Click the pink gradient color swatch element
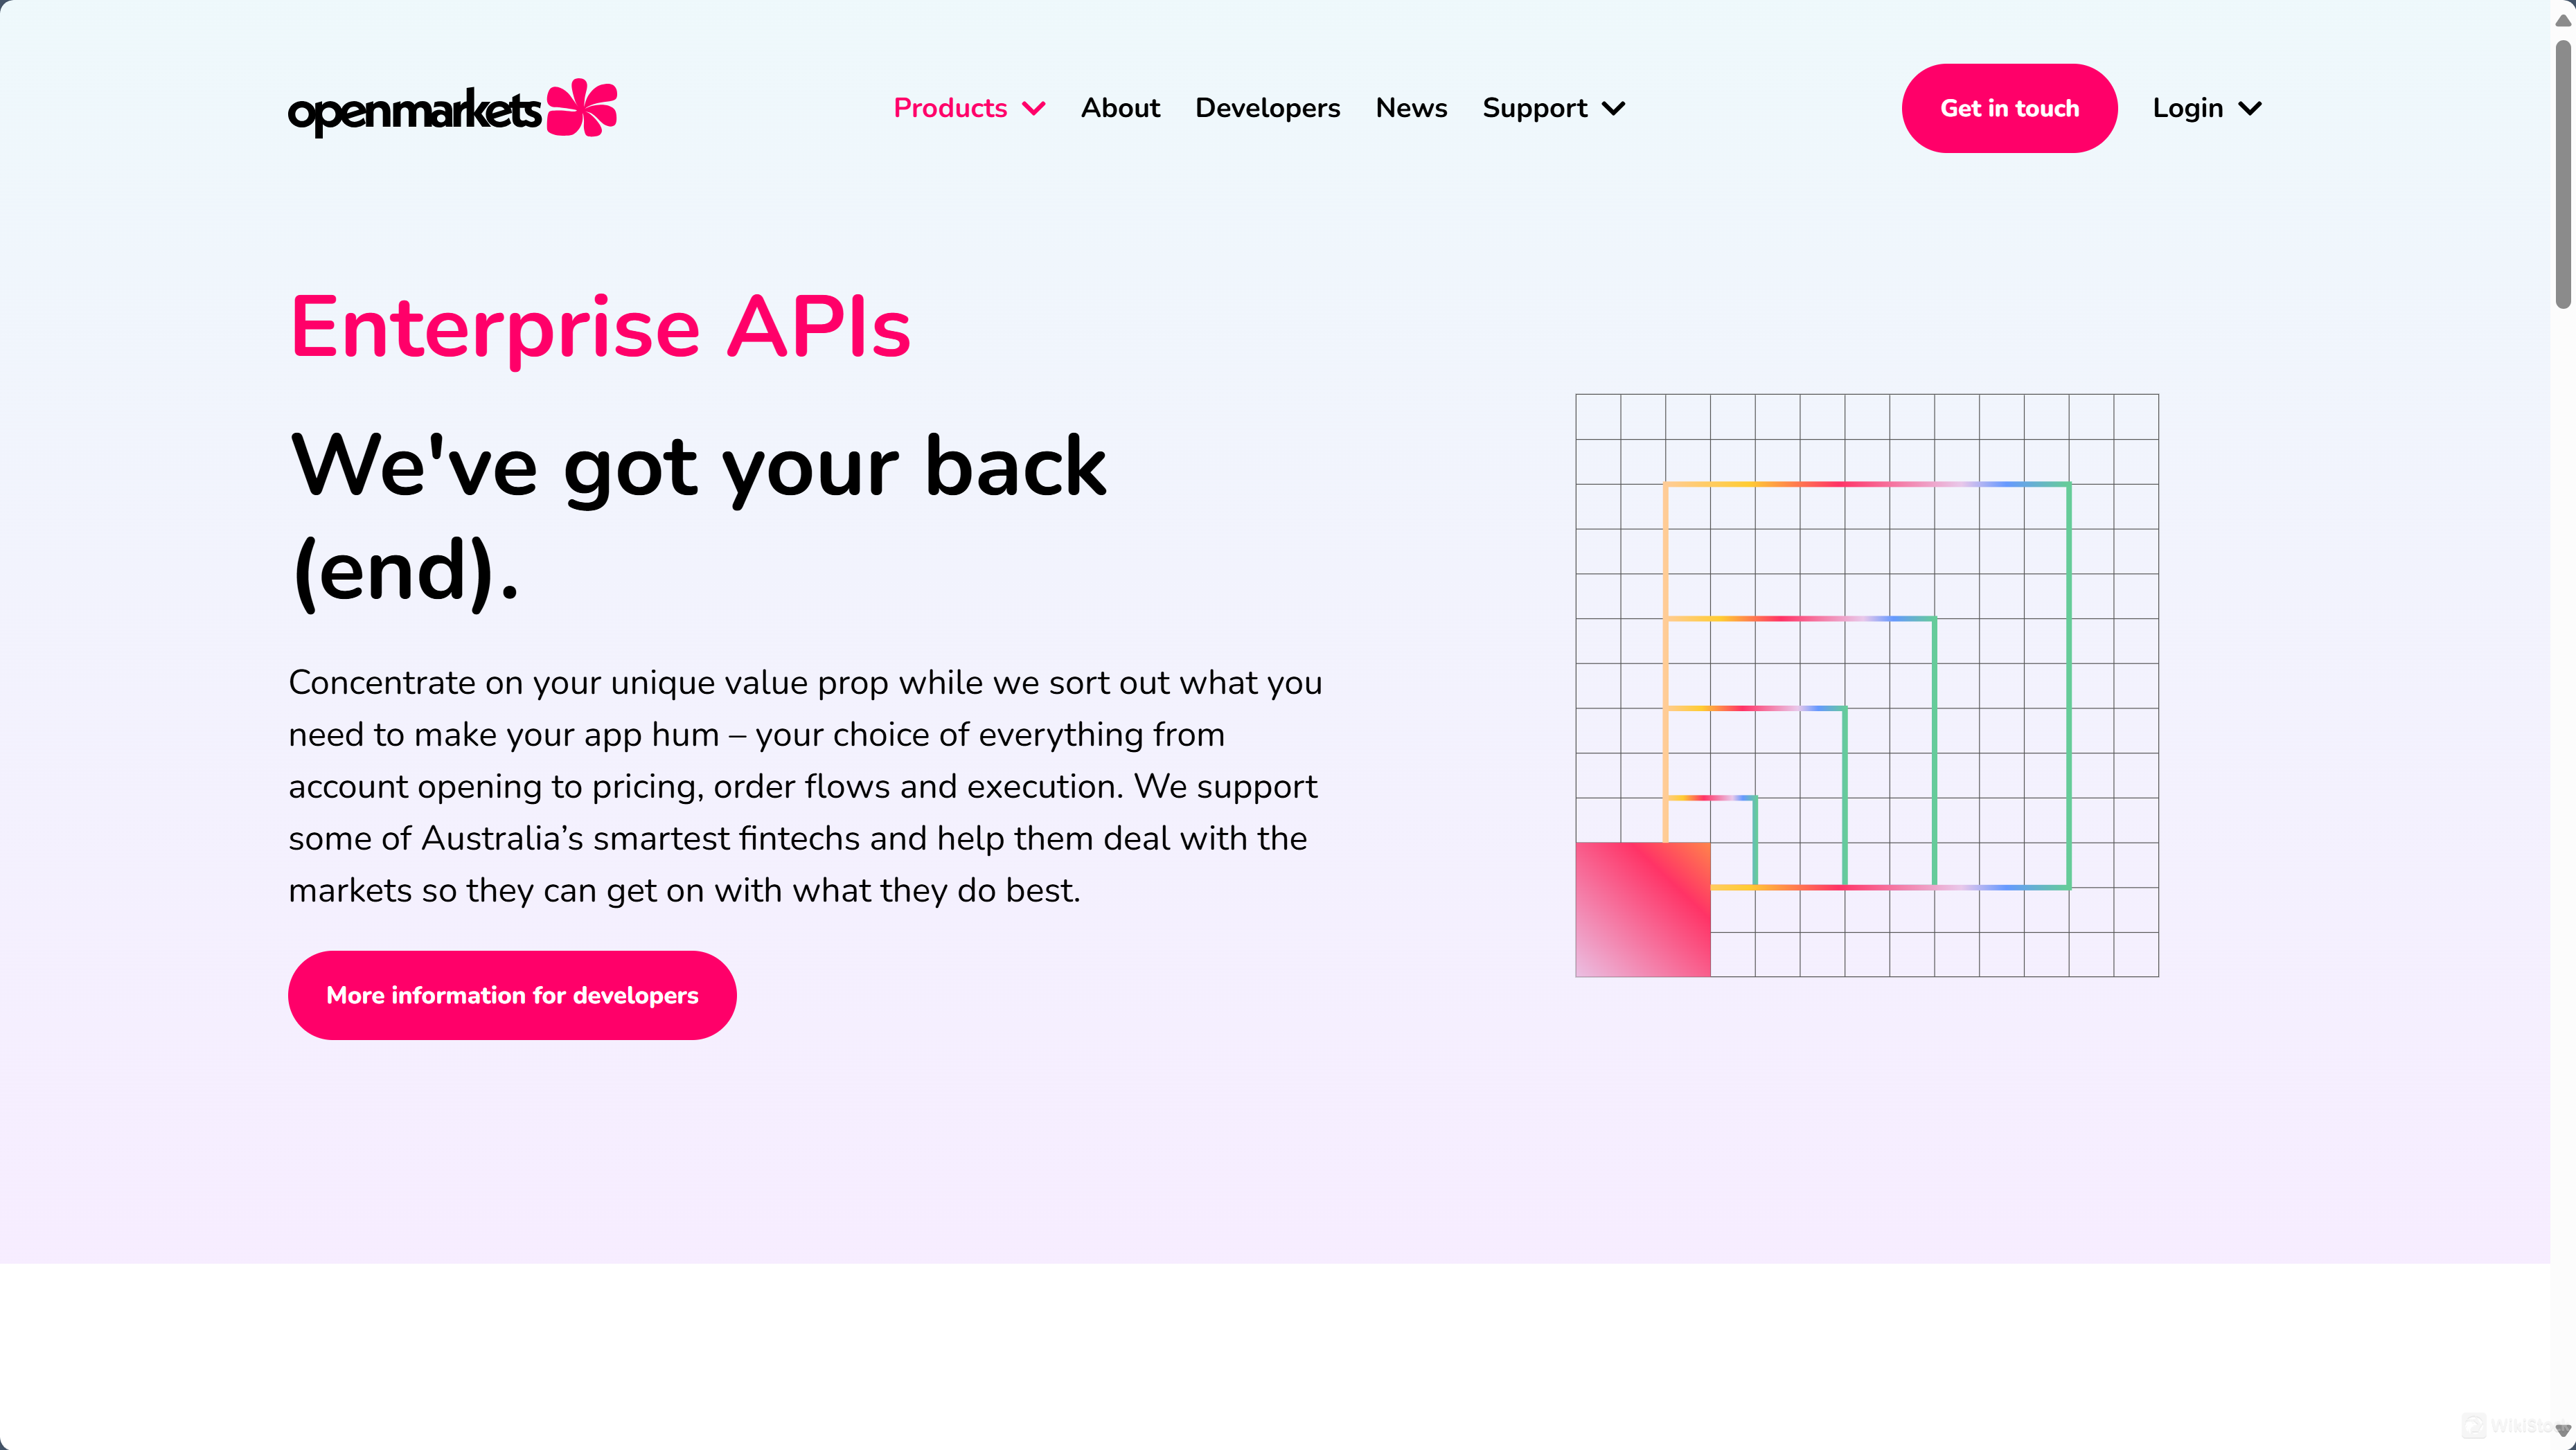This screenshot has height=1450, width=2576. (1642, 909)
